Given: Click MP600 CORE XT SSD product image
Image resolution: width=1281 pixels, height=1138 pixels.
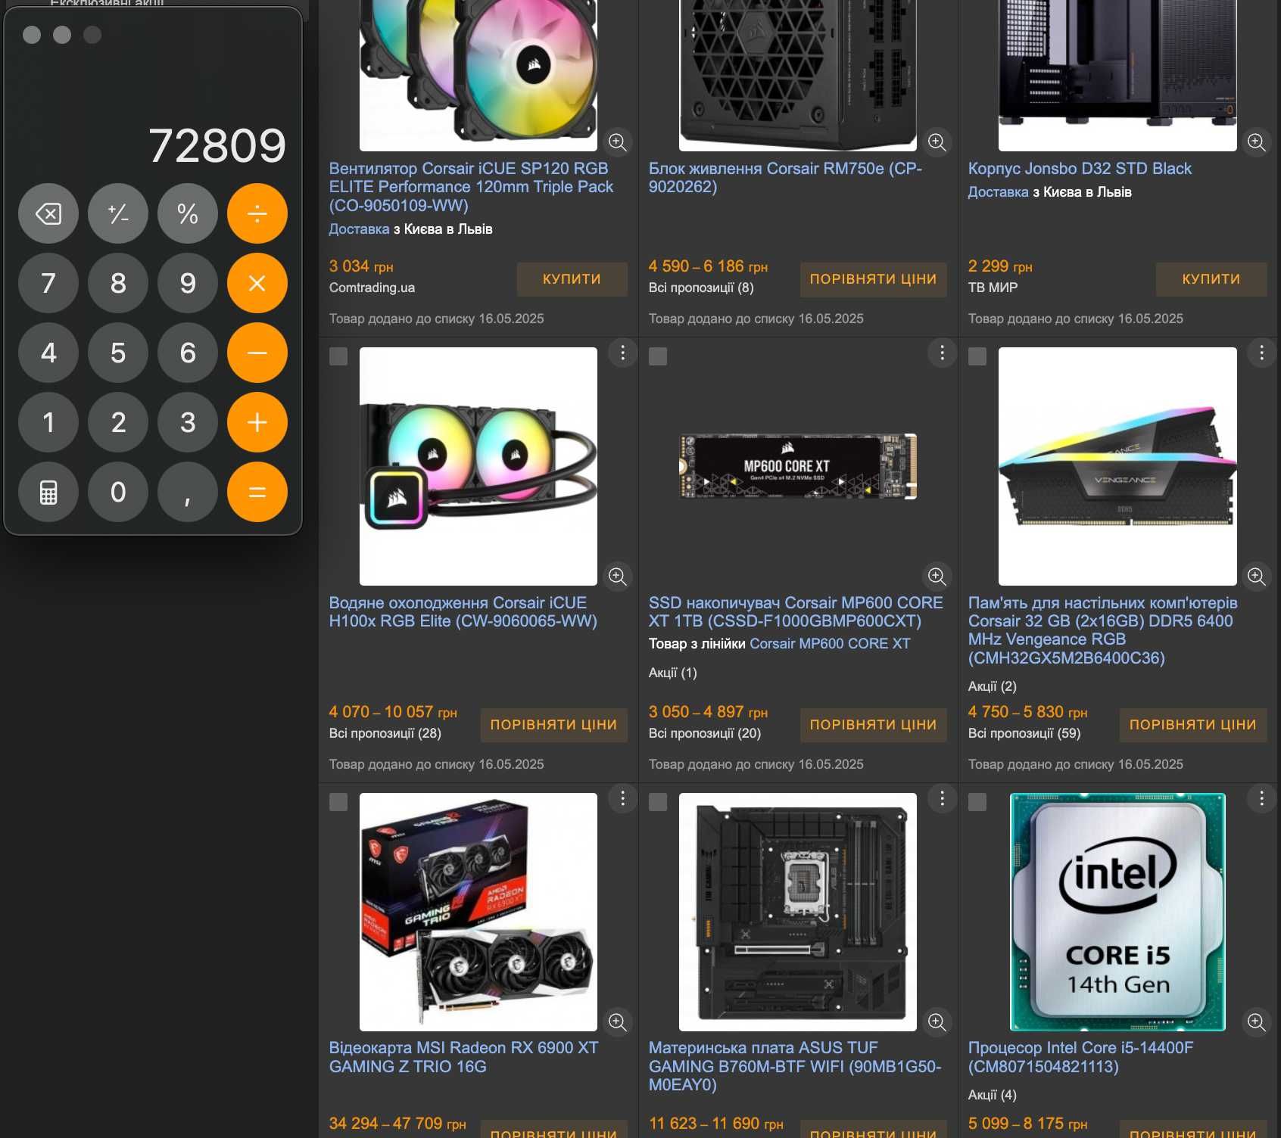Looking at the screenshot, I should pyautogui.click(x=798, y=466).
